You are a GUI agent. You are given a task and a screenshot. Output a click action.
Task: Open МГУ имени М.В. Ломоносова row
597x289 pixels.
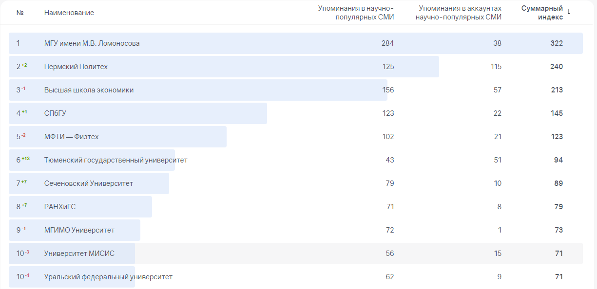tap(92, 43)
